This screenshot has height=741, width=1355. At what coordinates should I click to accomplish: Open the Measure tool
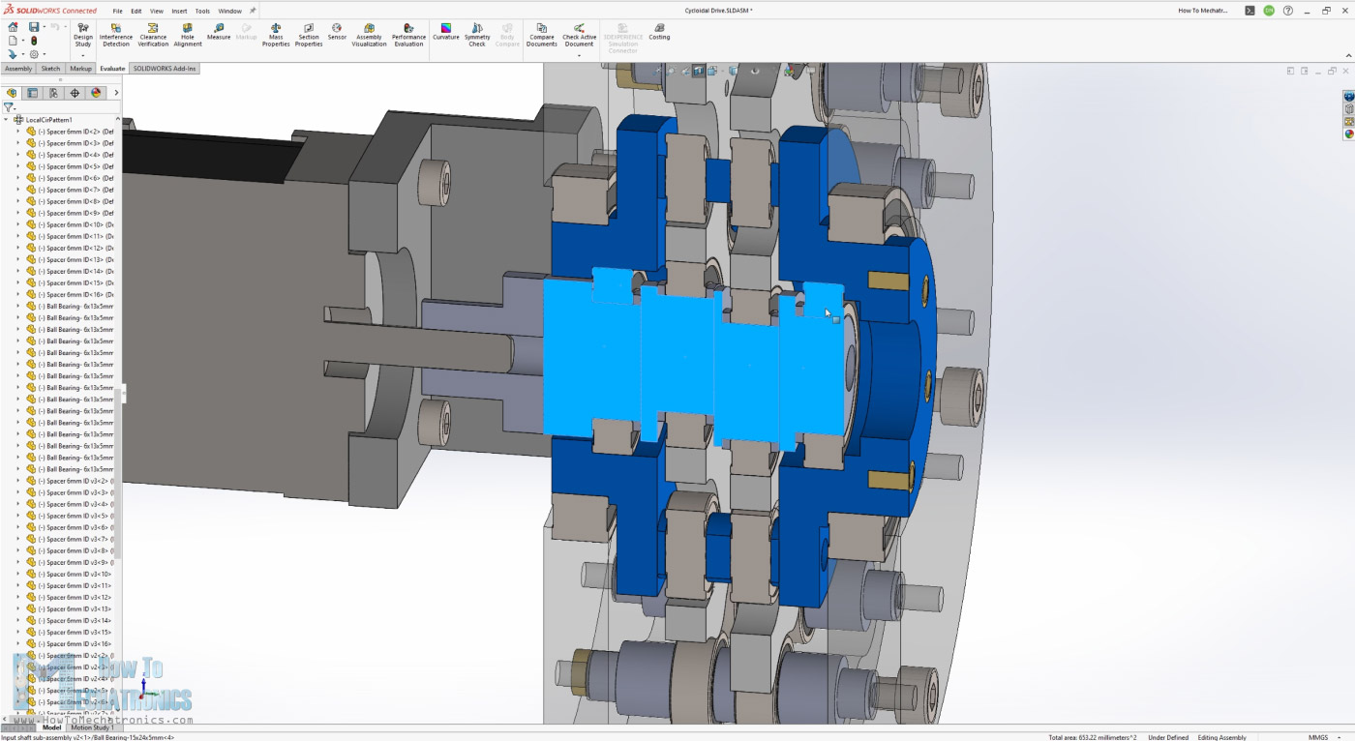tap(219, 32)
